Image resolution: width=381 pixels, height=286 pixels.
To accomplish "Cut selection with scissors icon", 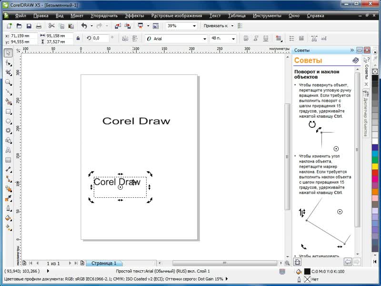I will (x=51, y=26).
